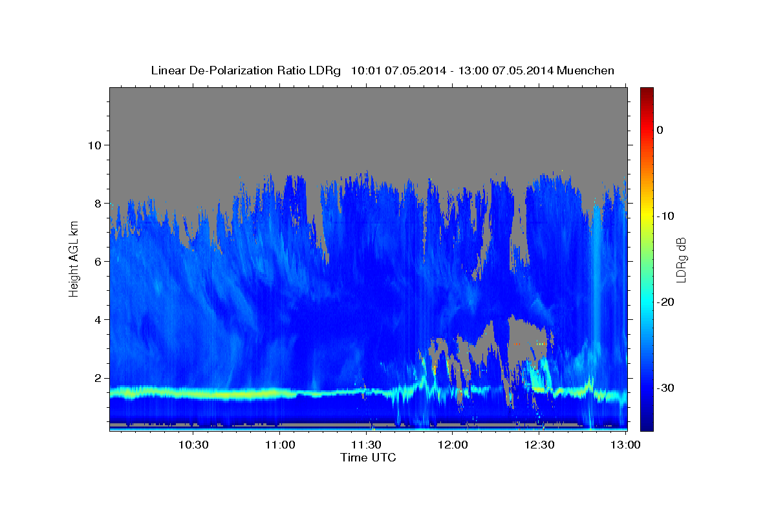
Task: Click the start time '10:01 07.05.2014' in title
Action: [398, 70]
